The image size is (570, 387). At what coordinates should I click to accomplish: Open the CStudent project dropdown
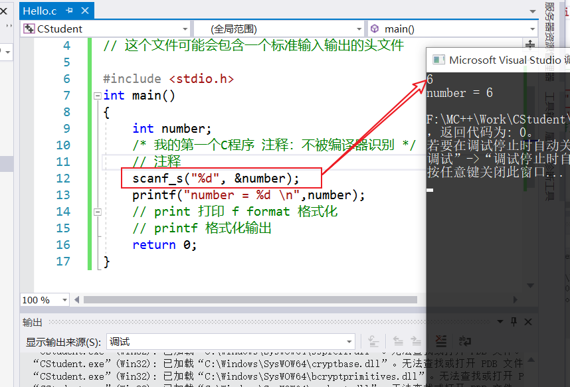pos(186,29)
